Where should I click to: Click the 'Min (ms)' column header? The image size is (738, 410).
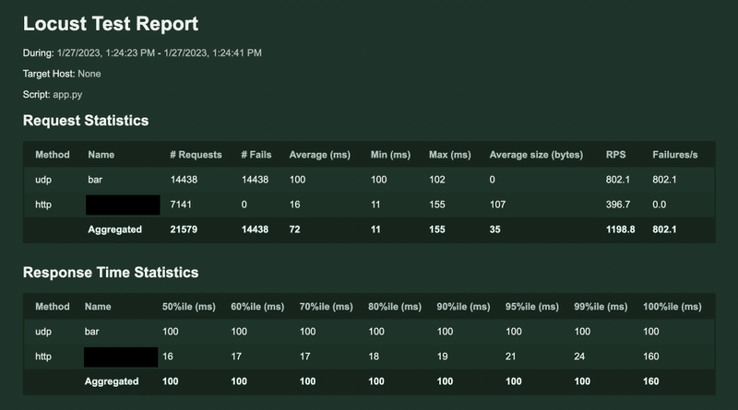[x=390, y=155]
